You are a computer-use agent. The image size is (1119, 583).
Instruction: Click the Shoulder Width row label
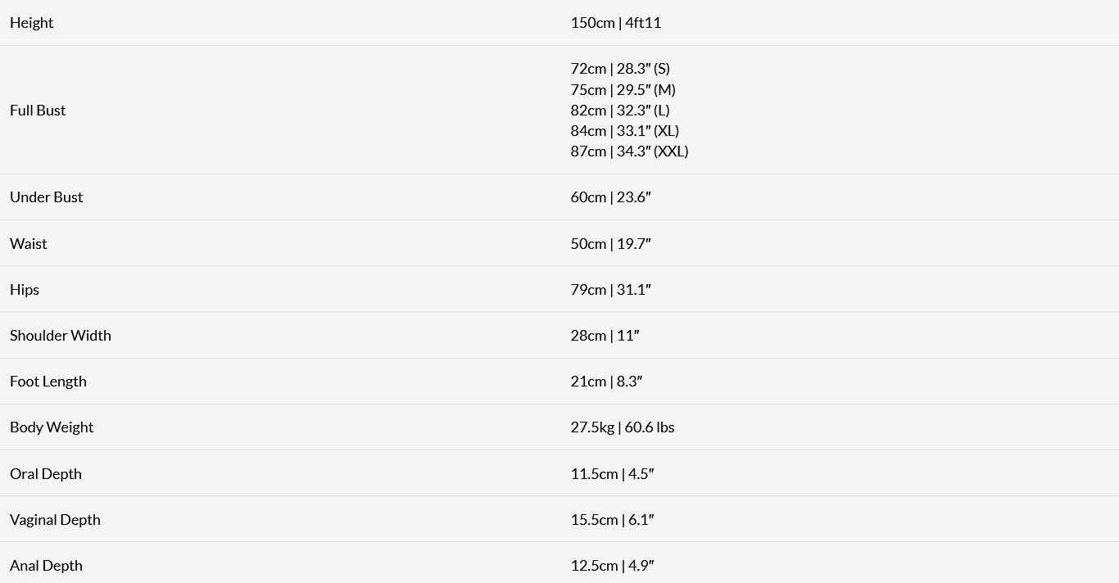[x=60, y=336]
